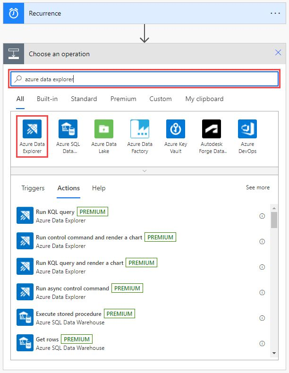Viewport: 289px width, 373px height.
Task: Open the Recurrence step ellipsis menu
Action: pyautogui.click(x=275, y=13)
